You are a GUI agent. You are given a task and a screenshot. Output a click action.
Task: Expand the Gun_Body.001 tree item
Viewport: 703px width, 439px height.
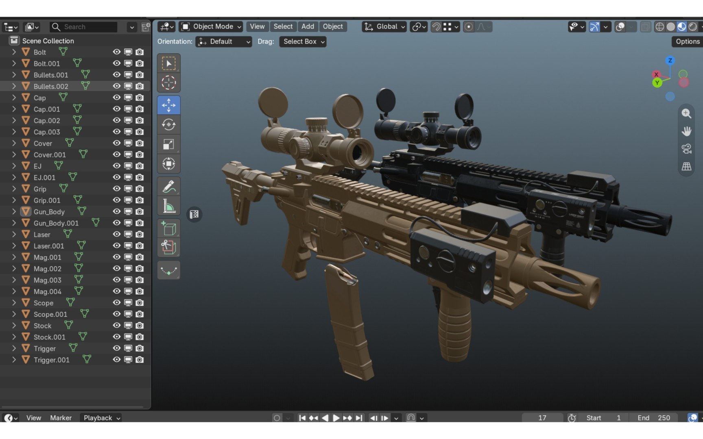pos(14,223)
